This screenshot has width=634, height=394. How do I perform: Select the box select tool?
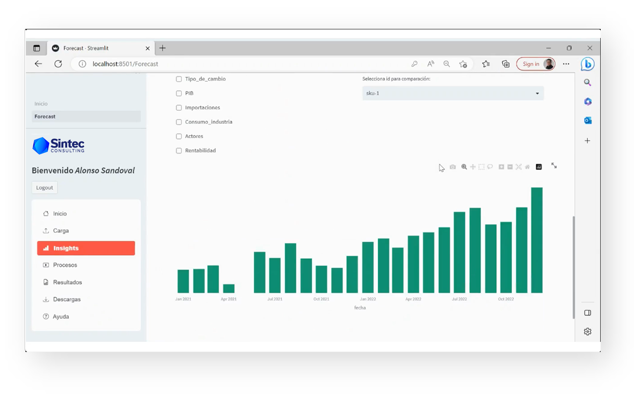(x=481, y=167)
